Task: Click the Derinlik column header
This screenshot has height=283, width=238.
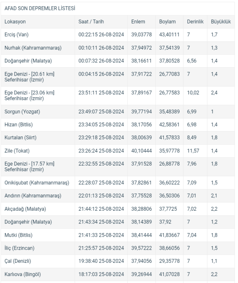Action: pos(195,22)
